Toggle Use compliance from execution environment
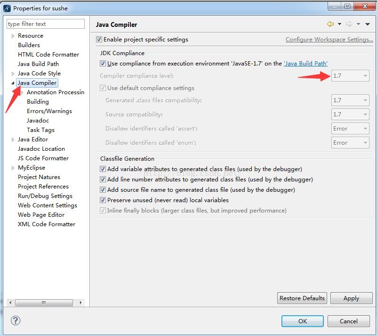 coord(103,63)
